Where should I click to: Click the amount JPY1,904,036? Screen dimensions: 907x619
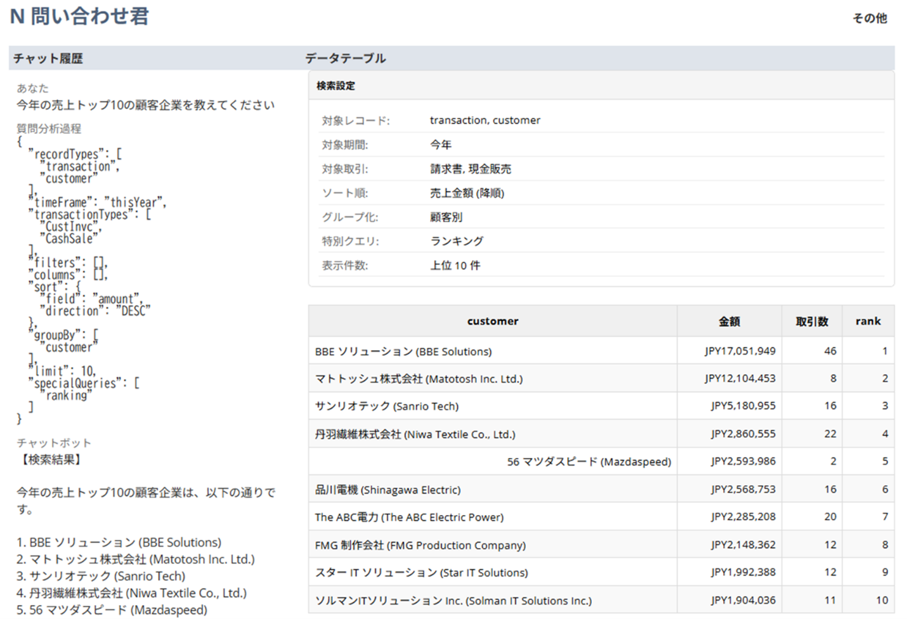tap(743, 600)
